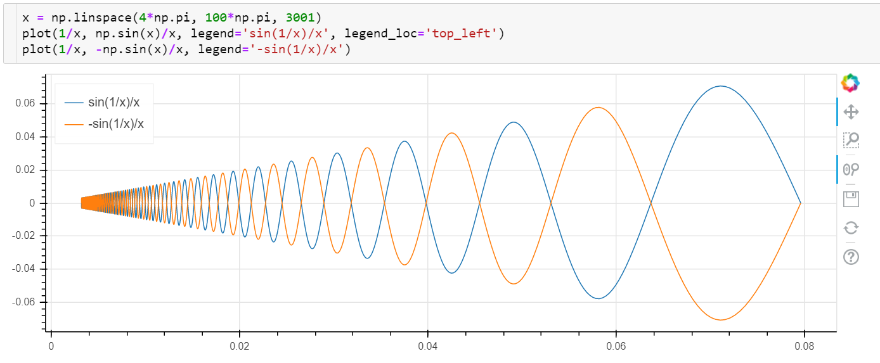Select the -sin(1/x)/x legend label
The image size is (880, 363).
(x=116, y=124)
